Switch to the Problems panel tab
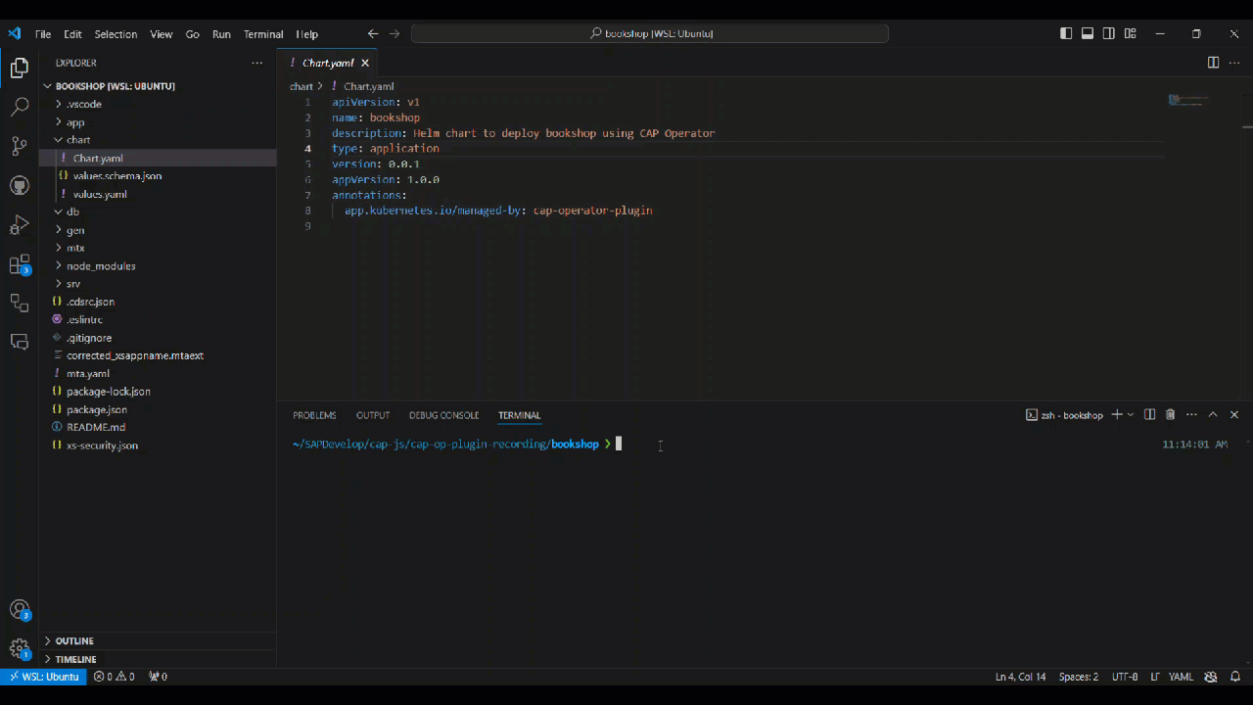1253x705 pixels. pos(314,415)
